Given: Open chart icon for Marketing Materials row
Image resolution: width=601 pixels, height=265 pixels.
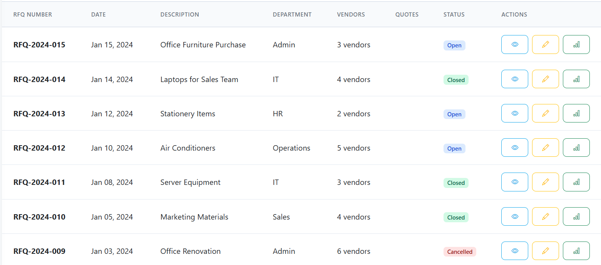Looking at the screenshot, I should tap(576, 216).
